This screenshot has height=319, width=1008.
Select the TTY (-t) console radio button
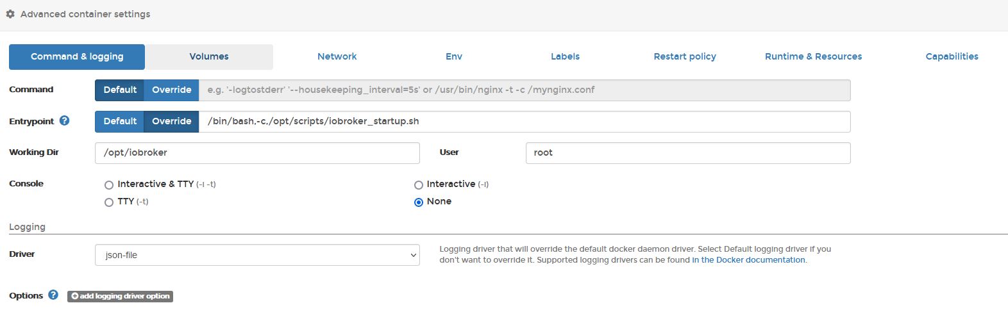(109, 202)
